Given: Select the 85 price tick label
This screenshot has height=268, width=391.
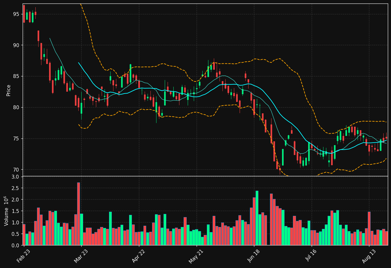Looking at the screenshot, I should point(16,76).
